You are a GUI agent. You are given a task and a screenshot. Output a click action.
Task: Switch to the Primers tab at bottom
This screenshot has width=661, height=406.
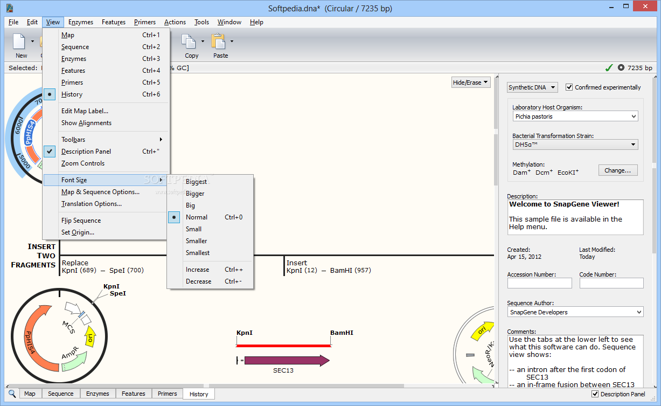(x=168, y=394)
